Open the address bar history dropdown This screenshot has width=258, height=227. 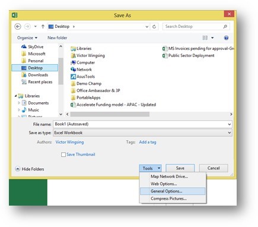pyautogui.click(x=147, y=27)
